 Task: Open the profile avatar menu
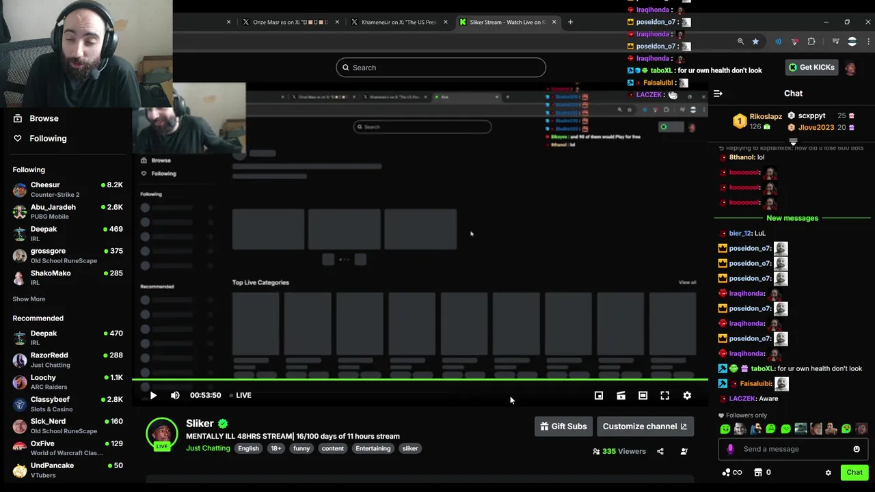850,68
